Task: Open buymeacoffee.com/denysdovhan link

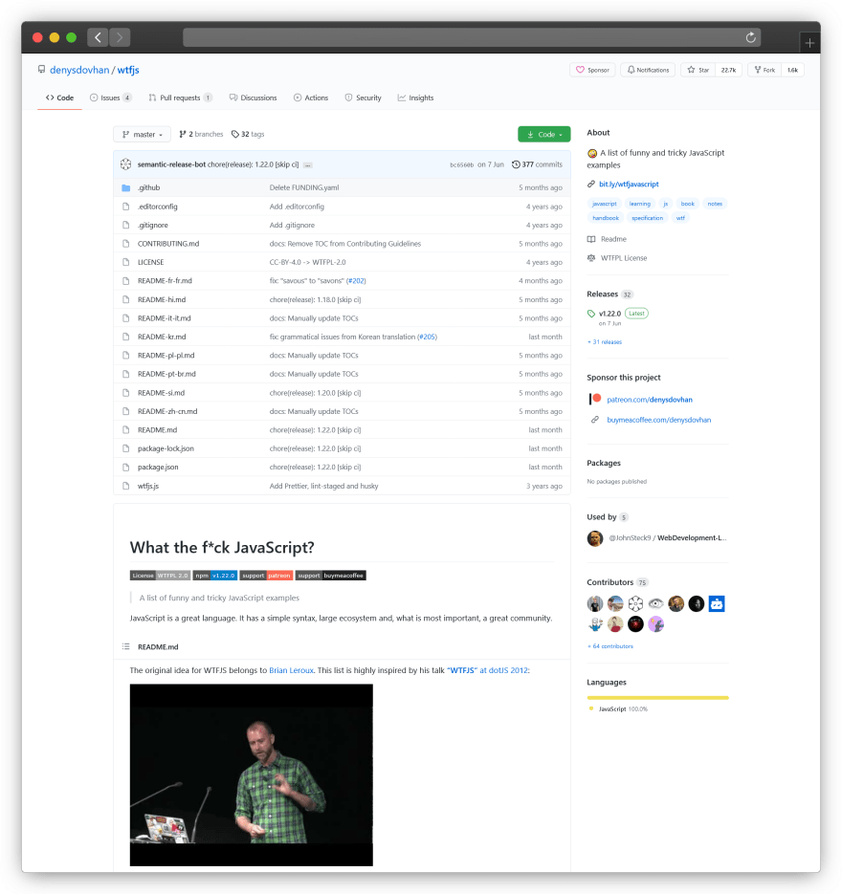Action: pos(659,420)
